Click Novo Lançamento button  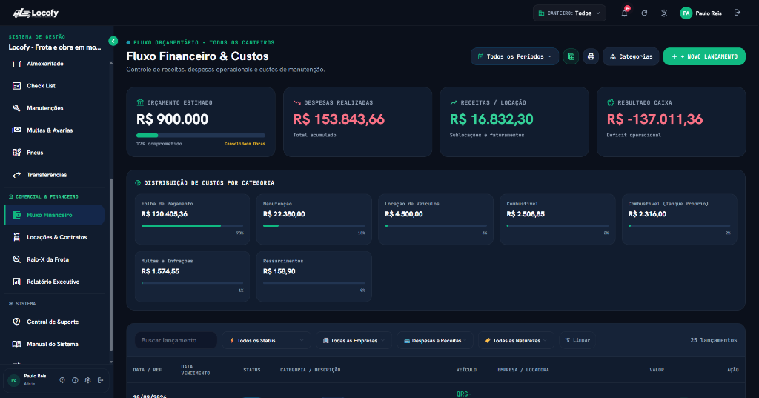pyautogui.click(x=704, y=56)
